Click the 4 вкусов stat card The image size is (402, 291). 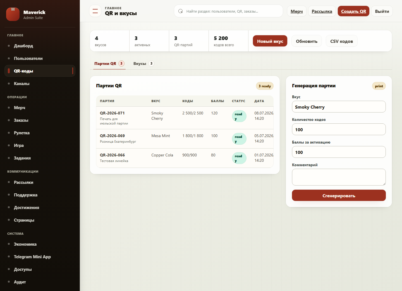[110, 41]
